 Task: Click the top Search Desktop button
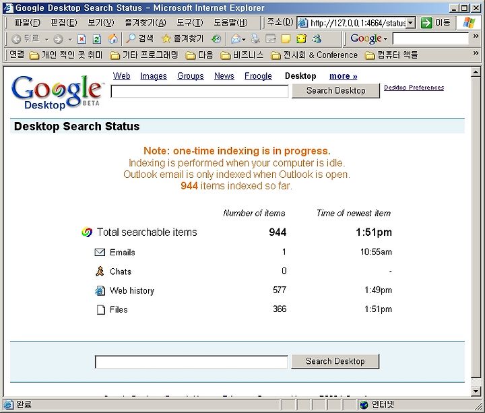coord(336,91)
